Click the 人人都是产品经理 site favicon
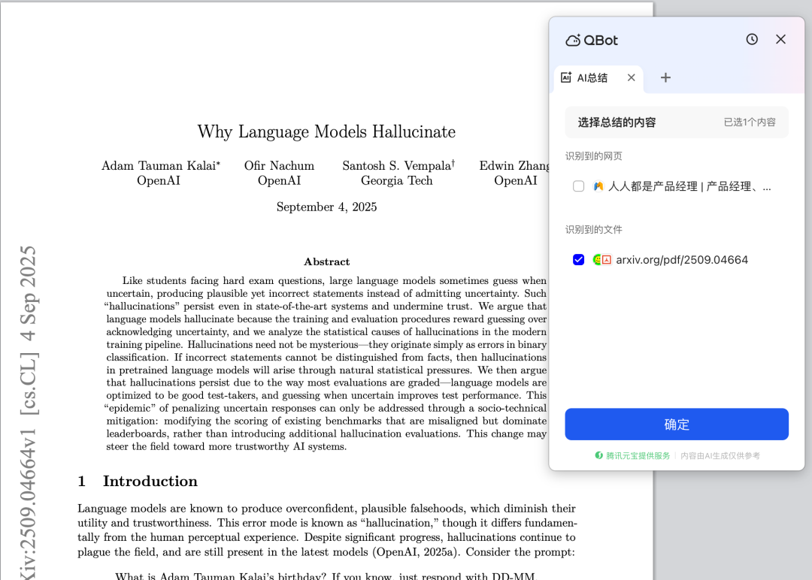The width and height of the screenshot is (812, 580). [598, 186]
